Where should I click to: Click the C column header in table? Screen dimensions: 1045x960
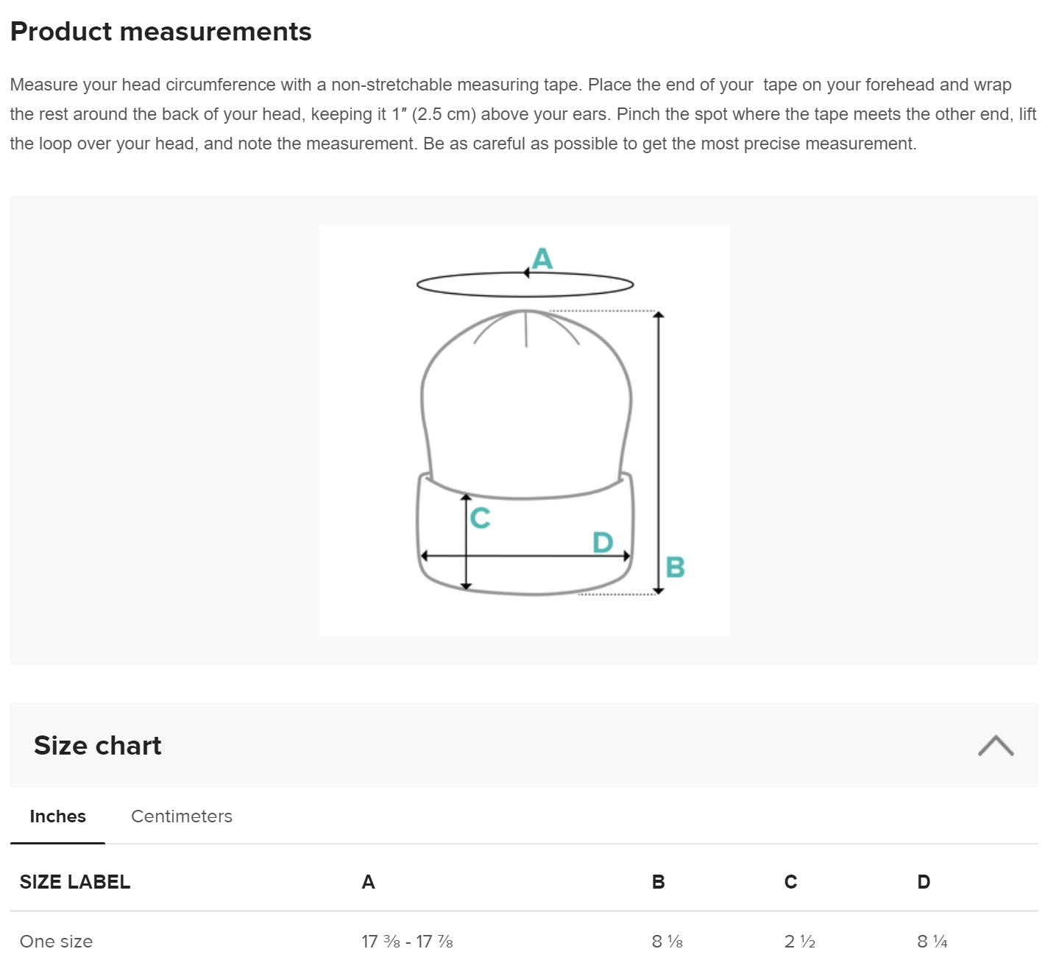(x=790, y=882)
